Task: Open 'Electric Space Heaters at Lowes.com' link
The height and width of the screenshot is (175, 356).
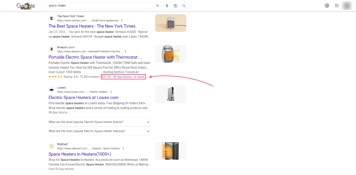Action: [x=83, y=97]
